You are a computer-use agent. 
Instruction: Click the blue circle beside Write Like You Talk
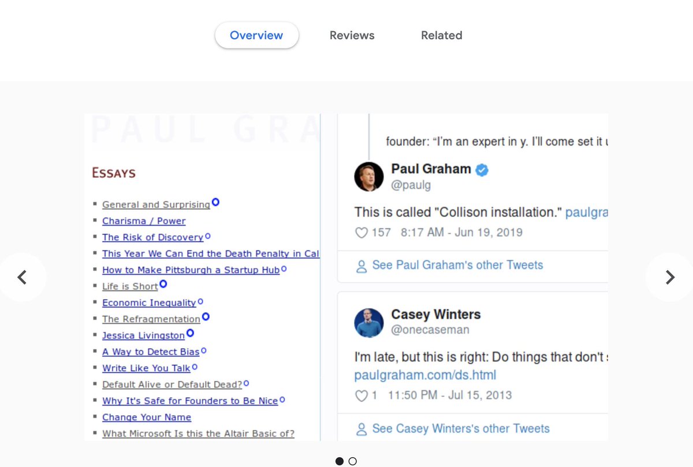195,367
